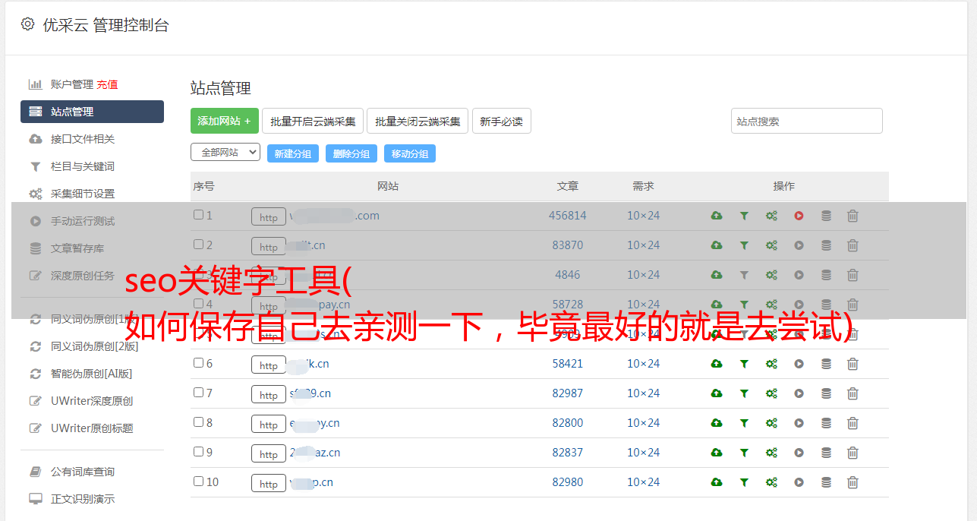
Task: Click the gray filter icon in row 3
Action: pyautogui.click(x=744, y=275)
